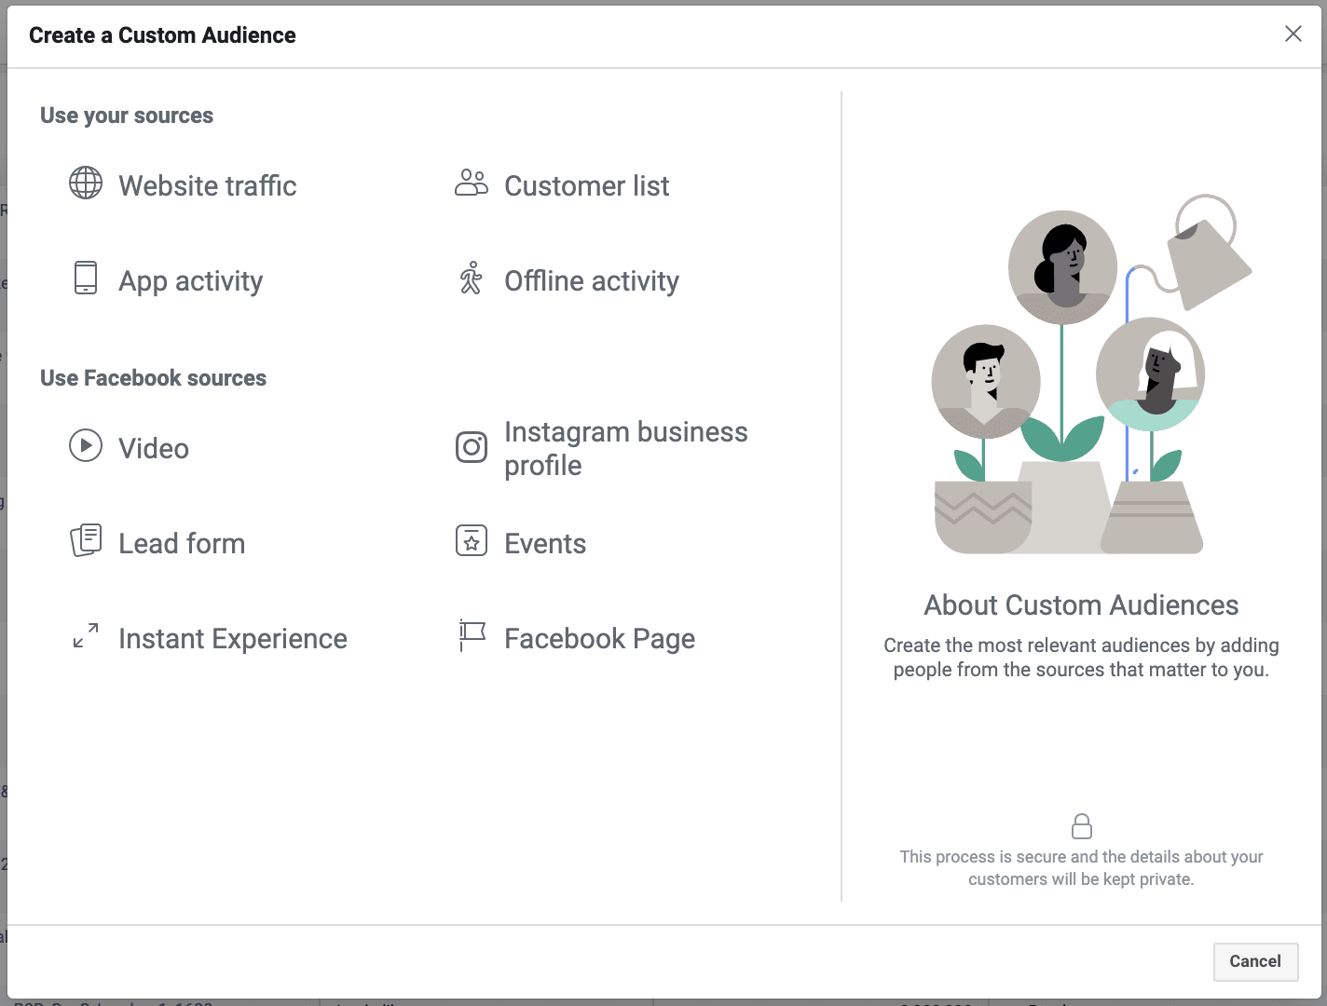Choose the Lead form source option
The image size is (1327, 1006).
[182, 543]
